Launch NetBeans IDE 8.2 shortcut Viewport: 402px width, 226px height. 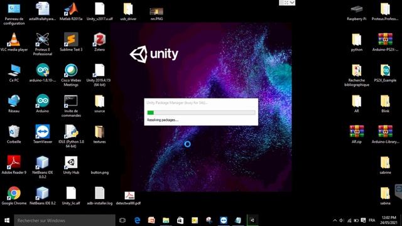(x=43, y=196)
